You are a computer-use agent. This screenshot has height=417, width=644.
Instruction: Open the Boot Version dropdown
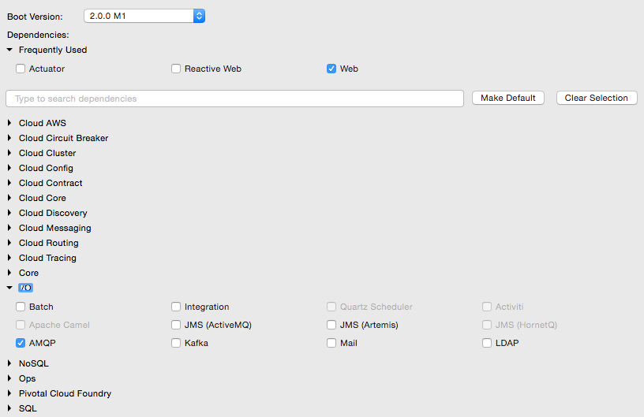[144, 16]
